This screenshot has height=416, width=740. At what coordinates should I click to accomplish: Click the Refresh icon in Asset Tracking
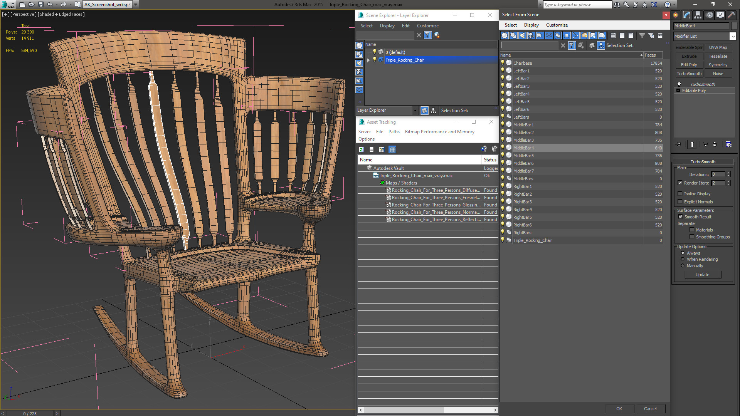[361, 149]
